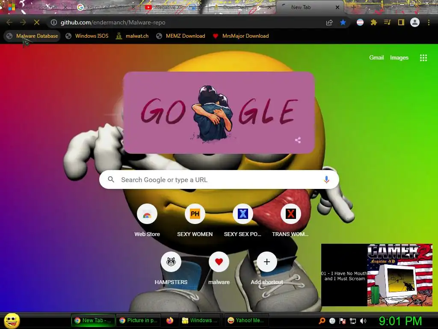
Task: Open the red flag security tray icon
Action: pos(343,321)
